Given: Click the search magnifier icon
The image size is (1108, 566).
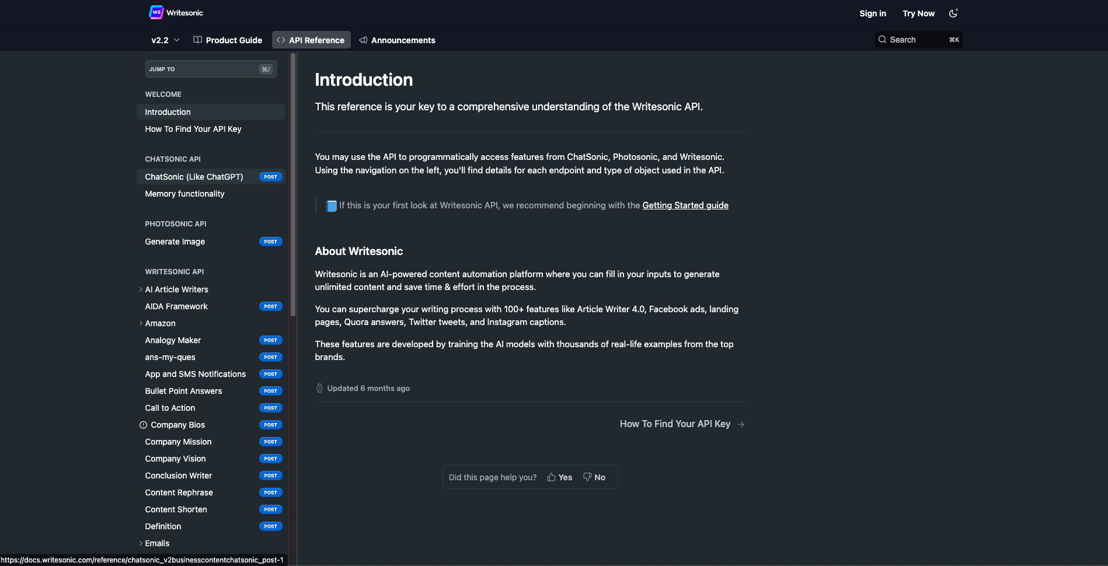Looking at the screenshot, I should click(882, 40).
